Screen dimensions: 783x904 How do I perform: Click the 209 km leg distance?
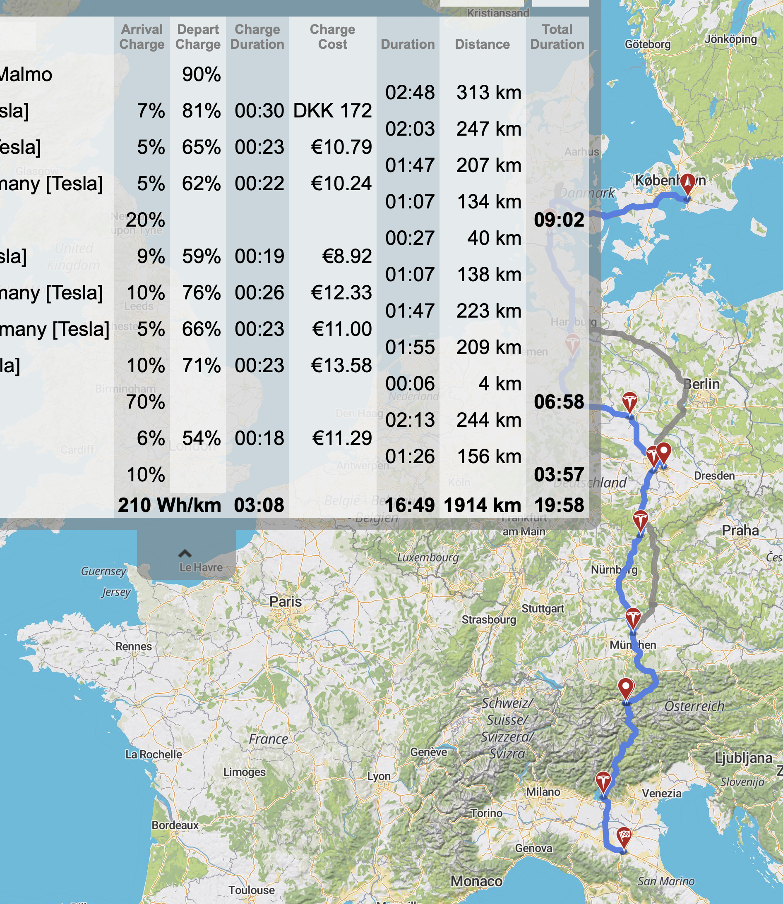tap(489, 347)
